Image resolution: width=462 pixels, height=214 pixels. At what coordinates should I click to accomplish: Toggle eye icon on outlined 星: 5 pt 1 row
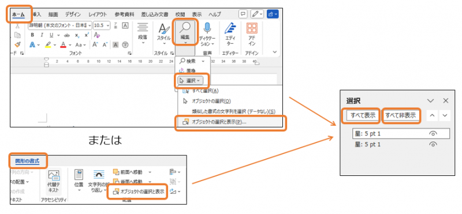tap(433, 134)
